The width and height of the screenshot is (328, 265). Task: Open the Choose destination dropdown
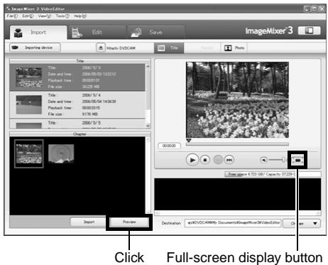pyautogui.click(x=302, y=223)
